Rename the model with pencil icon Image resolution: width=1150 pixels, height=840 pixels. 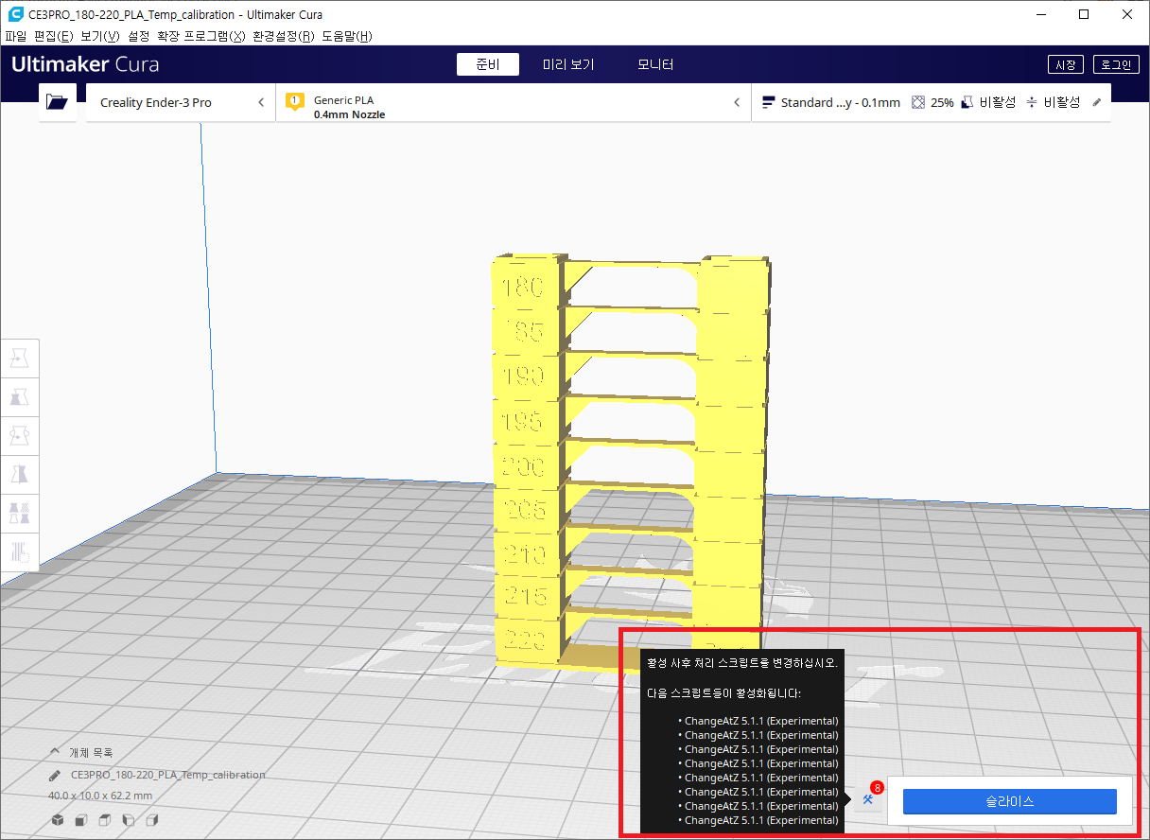[x=57, y=775]
